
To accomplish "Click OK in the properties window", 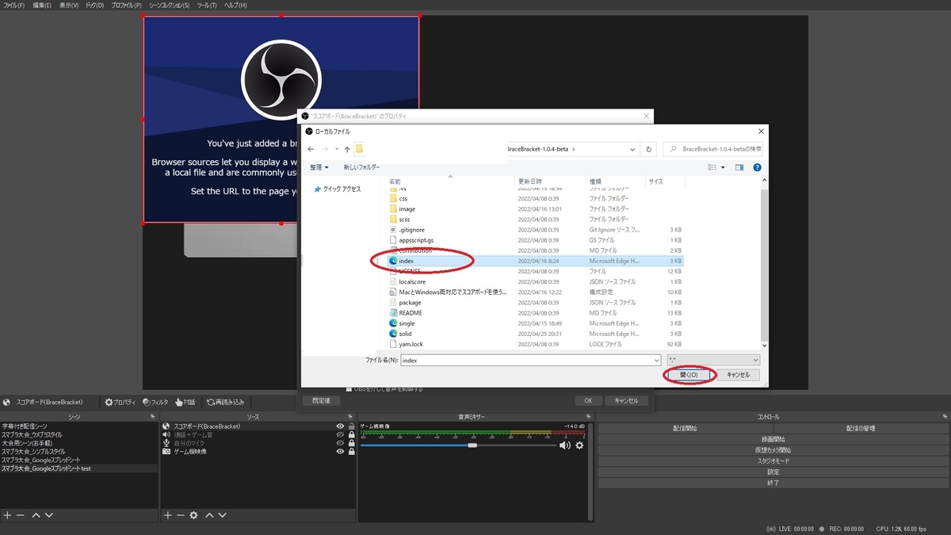I will (x=588, y=401).
